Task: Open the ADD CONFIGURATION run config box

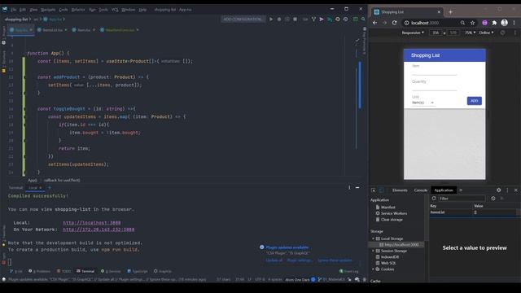Action: [x=243, y=20]
